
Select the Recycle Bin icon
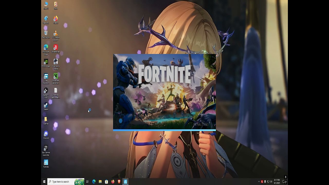(46, 34)
